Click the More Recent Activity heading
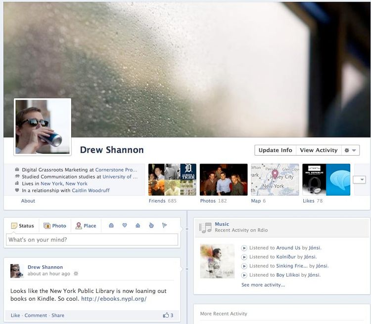This screenshot has height=324, width=371. click(x=224, y=314)
